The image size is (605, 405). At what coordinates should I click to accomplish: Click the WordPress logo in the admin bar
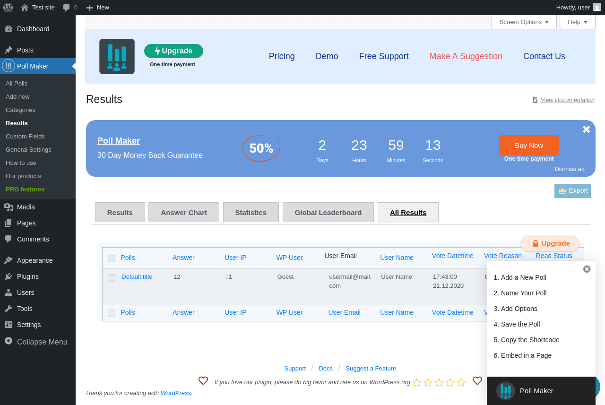pos(8,8)
